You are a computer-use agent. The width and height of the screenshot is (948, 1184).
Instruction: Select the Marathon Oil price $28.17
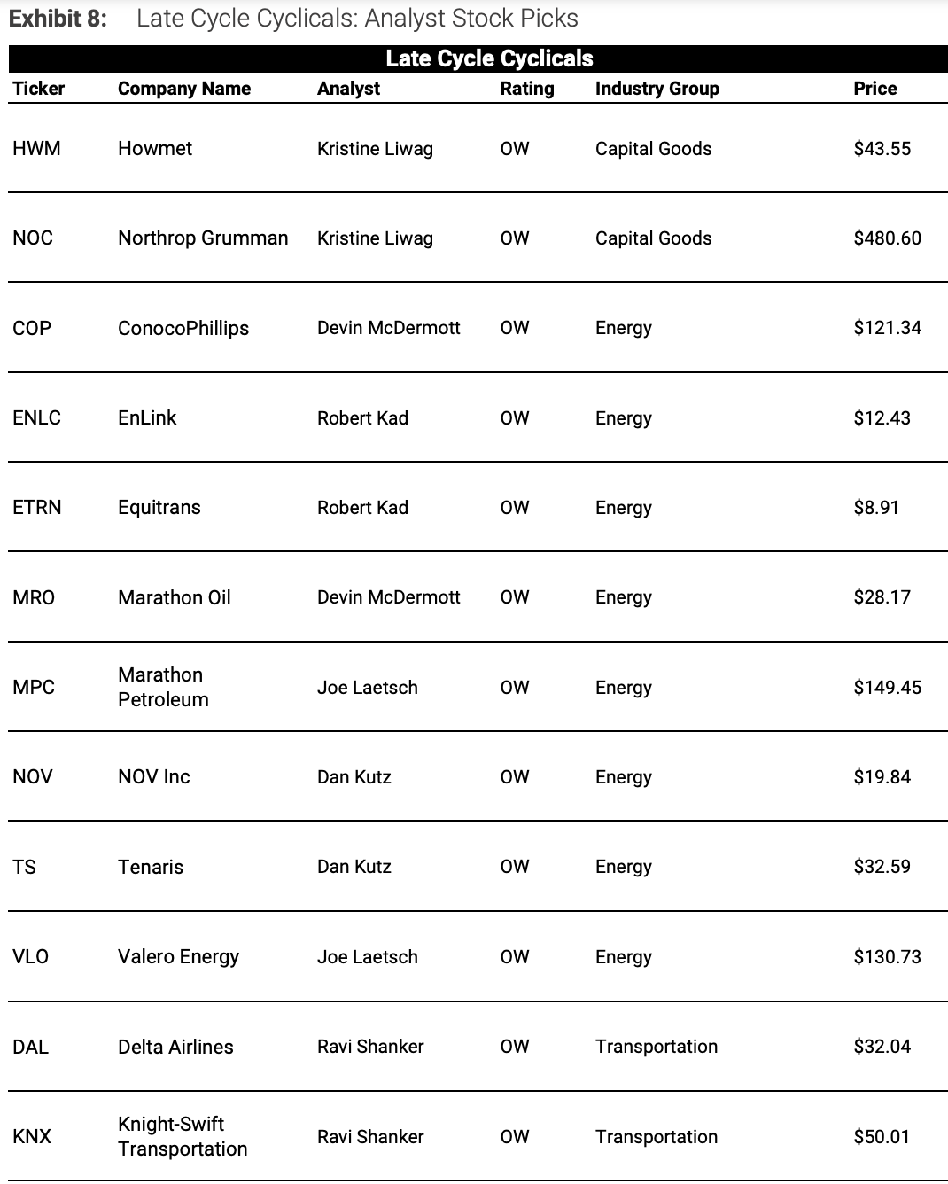(x=882, y=597)
